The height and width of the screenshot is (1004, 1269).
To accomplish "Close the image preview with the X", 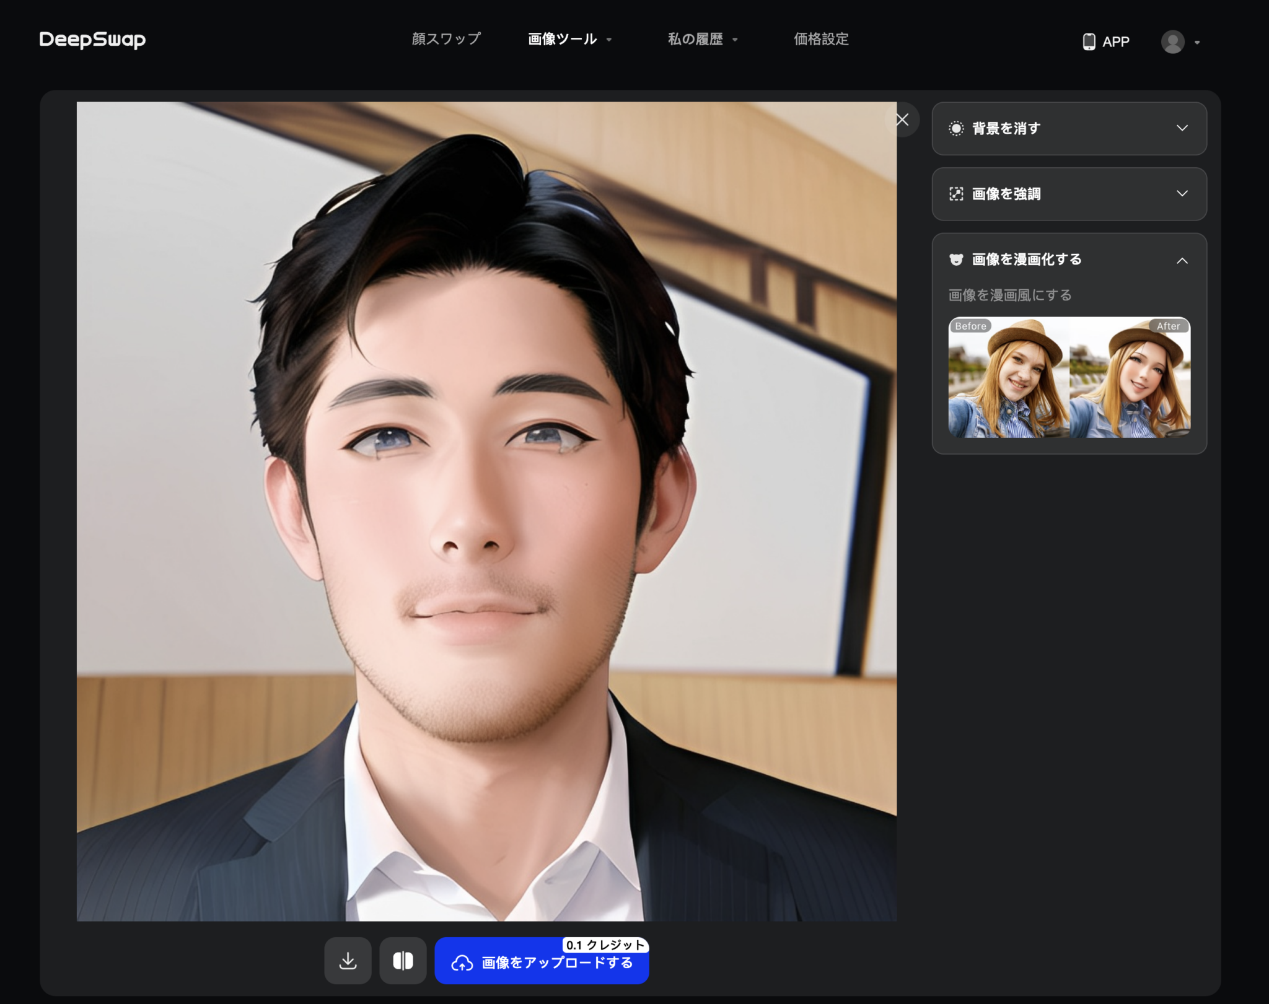I will (x=902, y=120).
